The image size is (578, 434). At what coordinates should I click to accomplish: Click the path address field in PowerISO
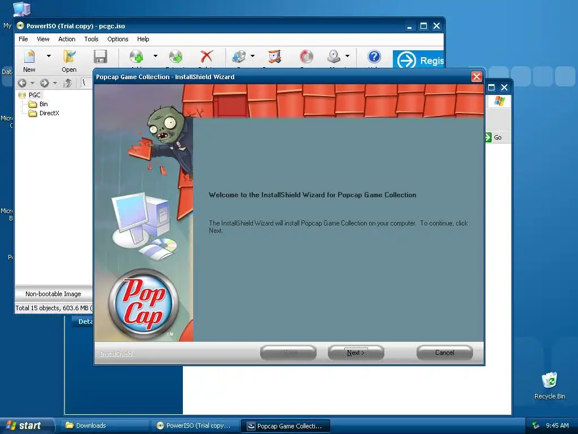[87, 83]
